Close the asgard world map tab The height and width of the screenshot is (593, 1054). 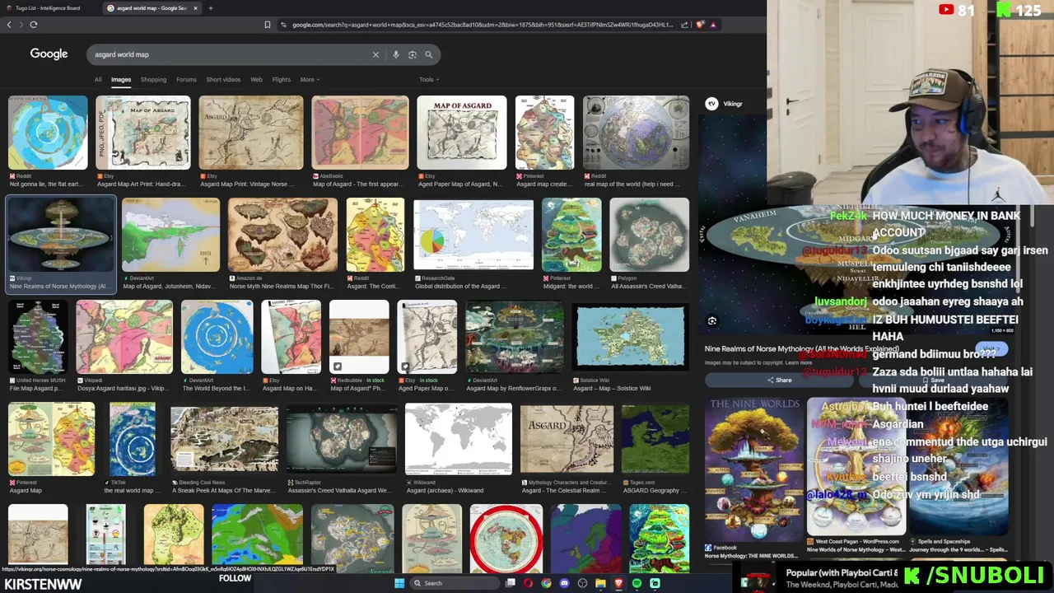(195, 8)
